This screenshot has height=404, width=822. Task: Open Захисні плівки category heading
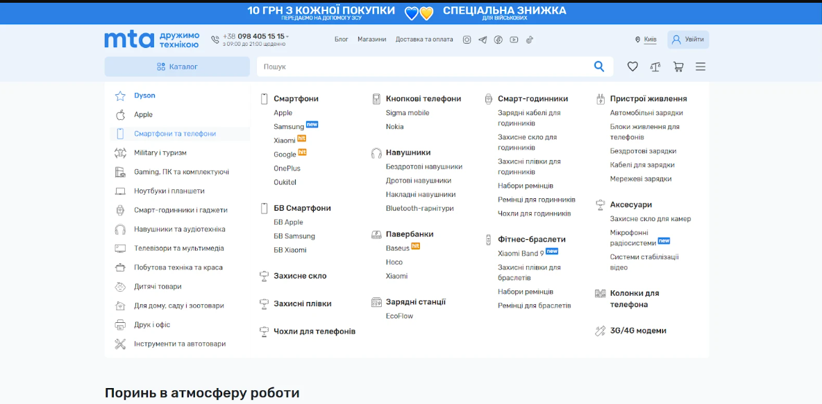(x=303, y=304)
